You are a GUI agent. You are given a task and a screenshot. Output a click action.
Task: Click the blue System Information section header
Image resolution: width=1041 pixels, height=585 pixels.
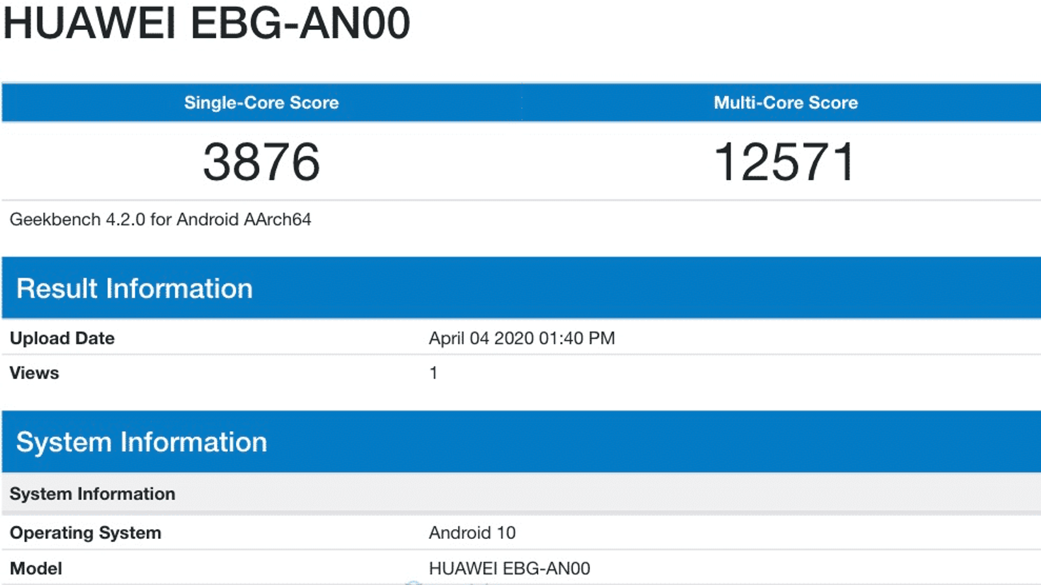(x=141, y=442)
